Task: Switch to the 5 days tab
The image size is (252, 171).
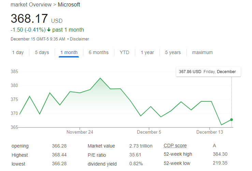Action: coord(42,52)
